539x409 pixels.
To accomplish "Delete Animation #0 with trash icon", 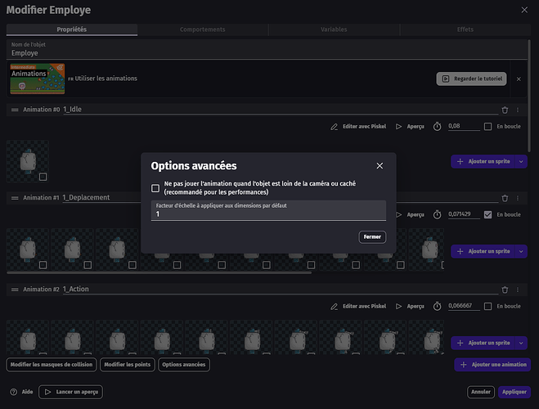I will [x=505, y=109].
